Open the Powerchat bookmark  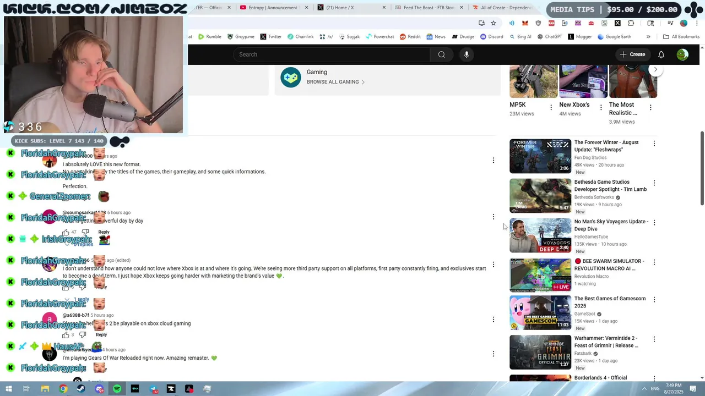pyautogui.click(x=379, y=37)
